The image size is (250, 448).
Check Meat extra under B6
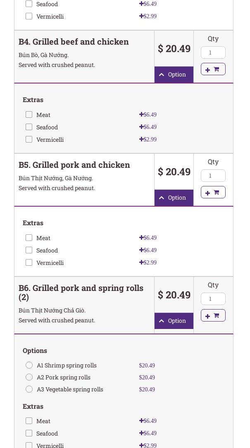click(29, 421)
